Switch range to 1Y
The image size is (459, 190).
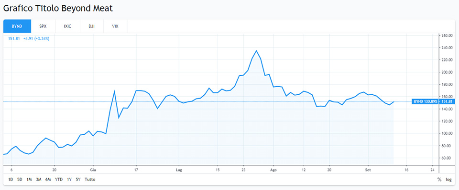[x=69, y=180]
